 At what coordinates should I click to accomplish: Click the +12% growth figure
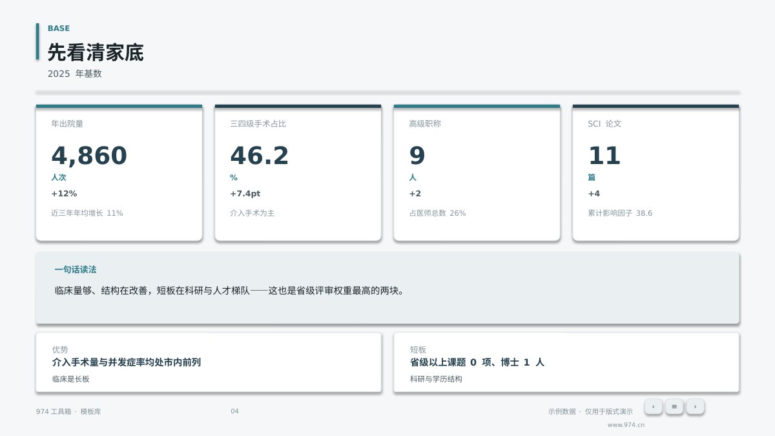(x=64, y=194)
